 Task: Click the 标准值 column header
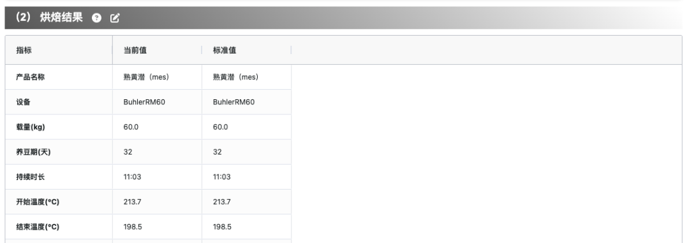[x=225, y=50]
